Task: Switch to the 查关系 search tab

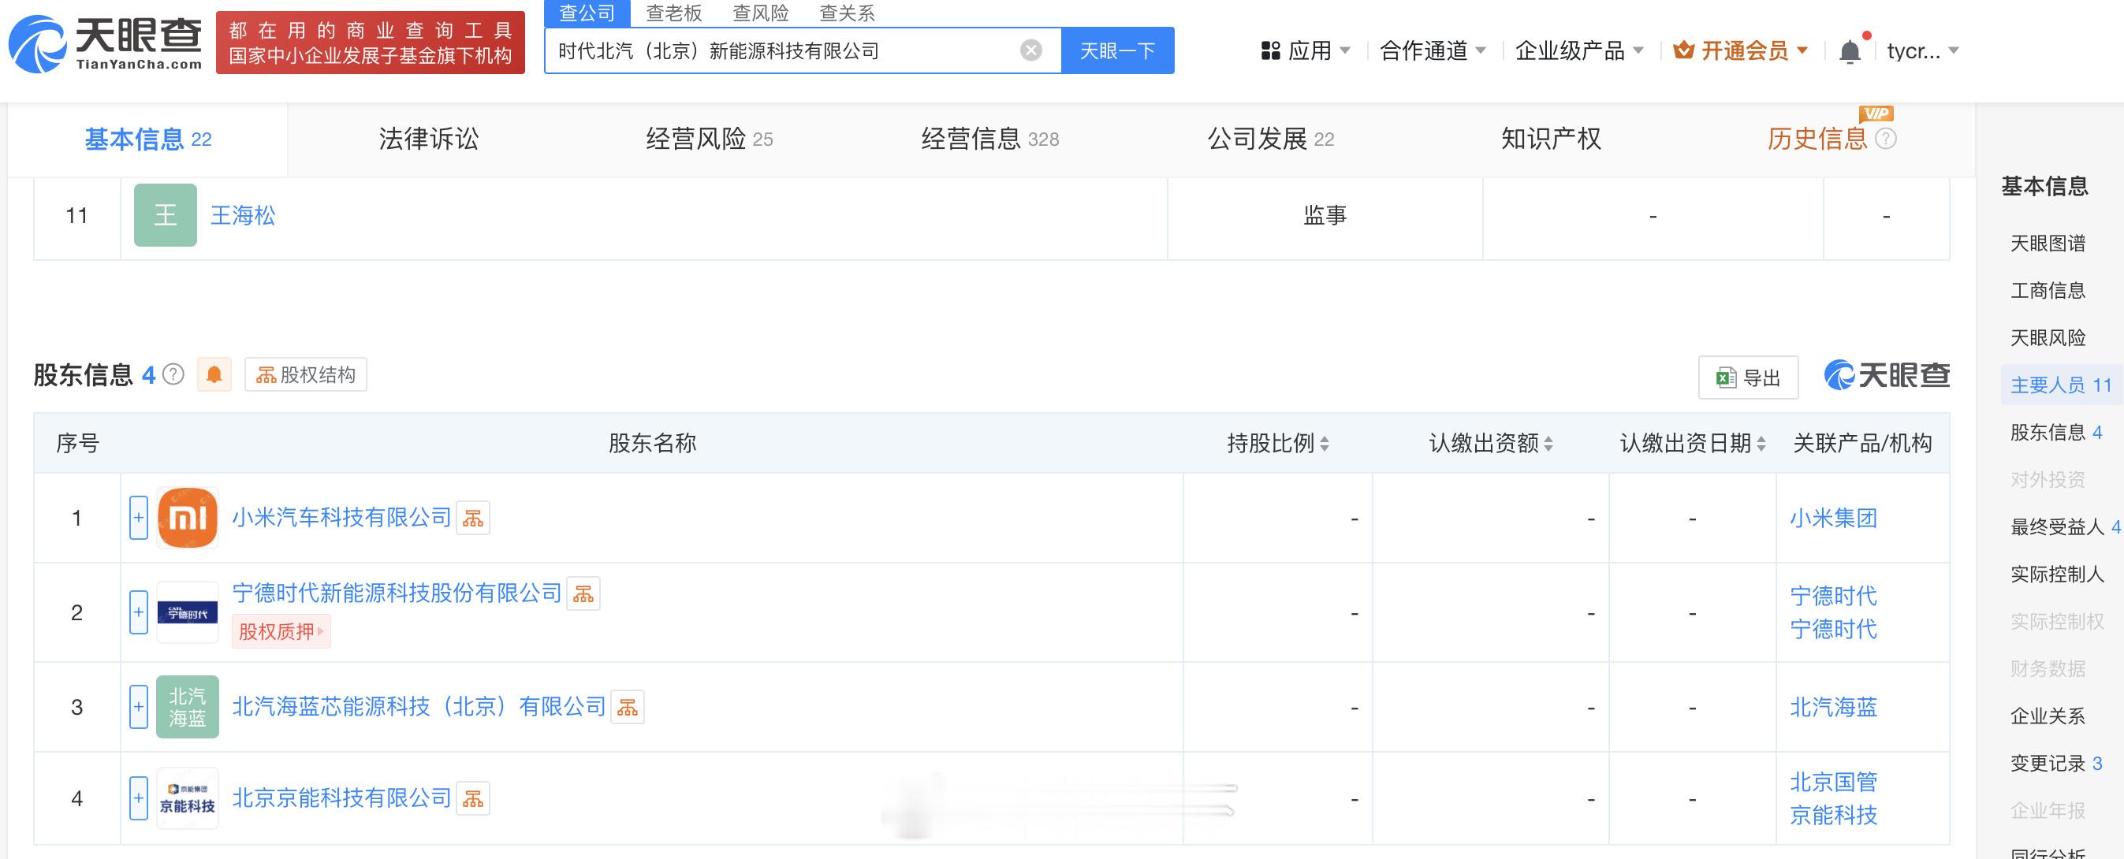Action: [847, 13]
